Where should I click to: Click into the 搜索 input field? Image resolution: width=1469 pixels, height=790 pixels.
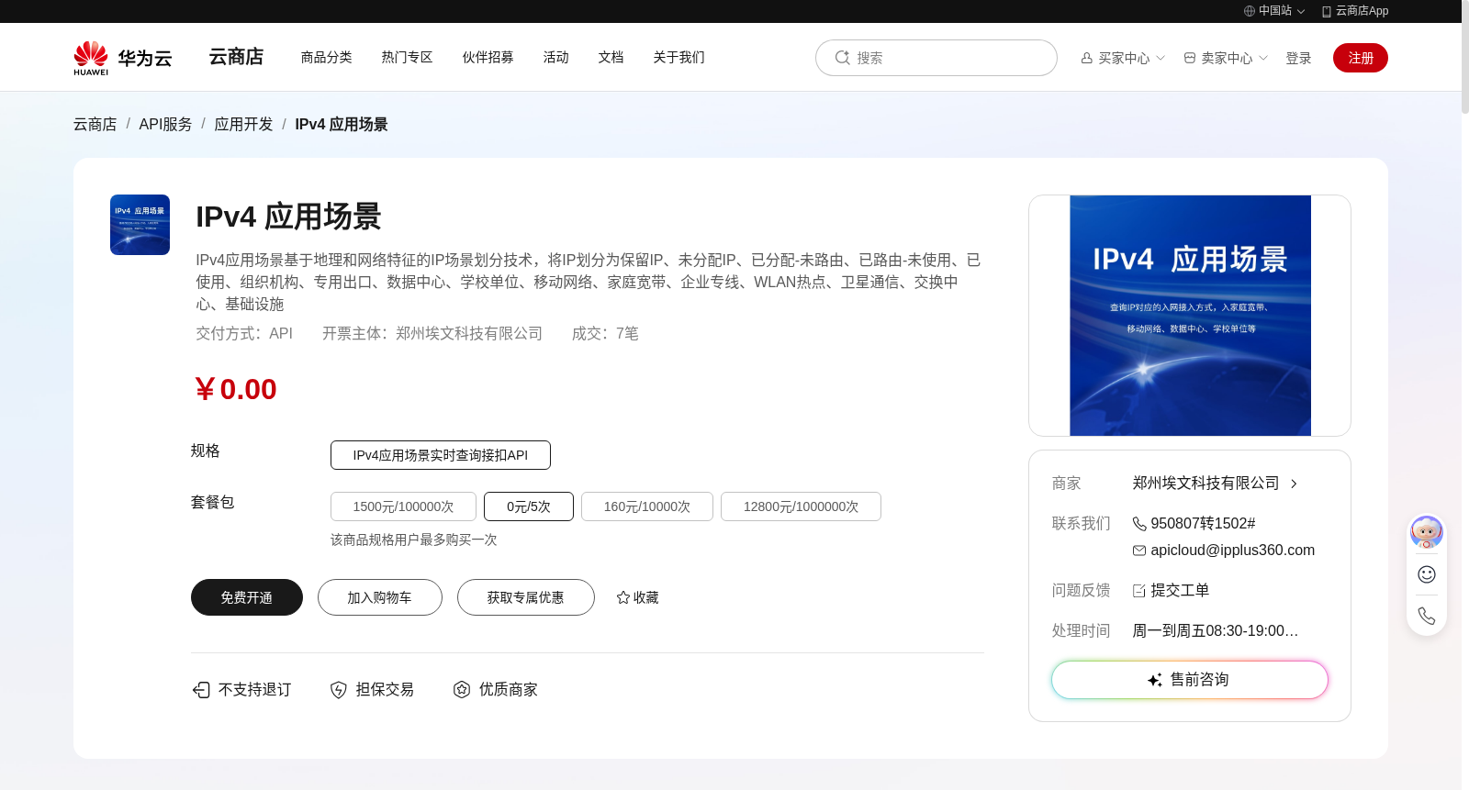coord(936,58)
